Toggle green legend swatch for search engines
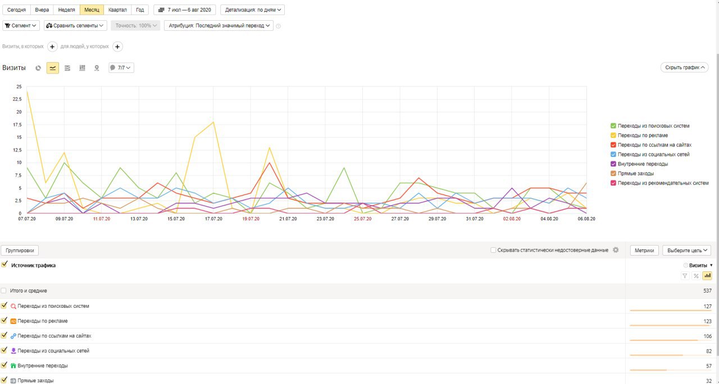Viewport: 719px width, 384px height. (613, 126)
